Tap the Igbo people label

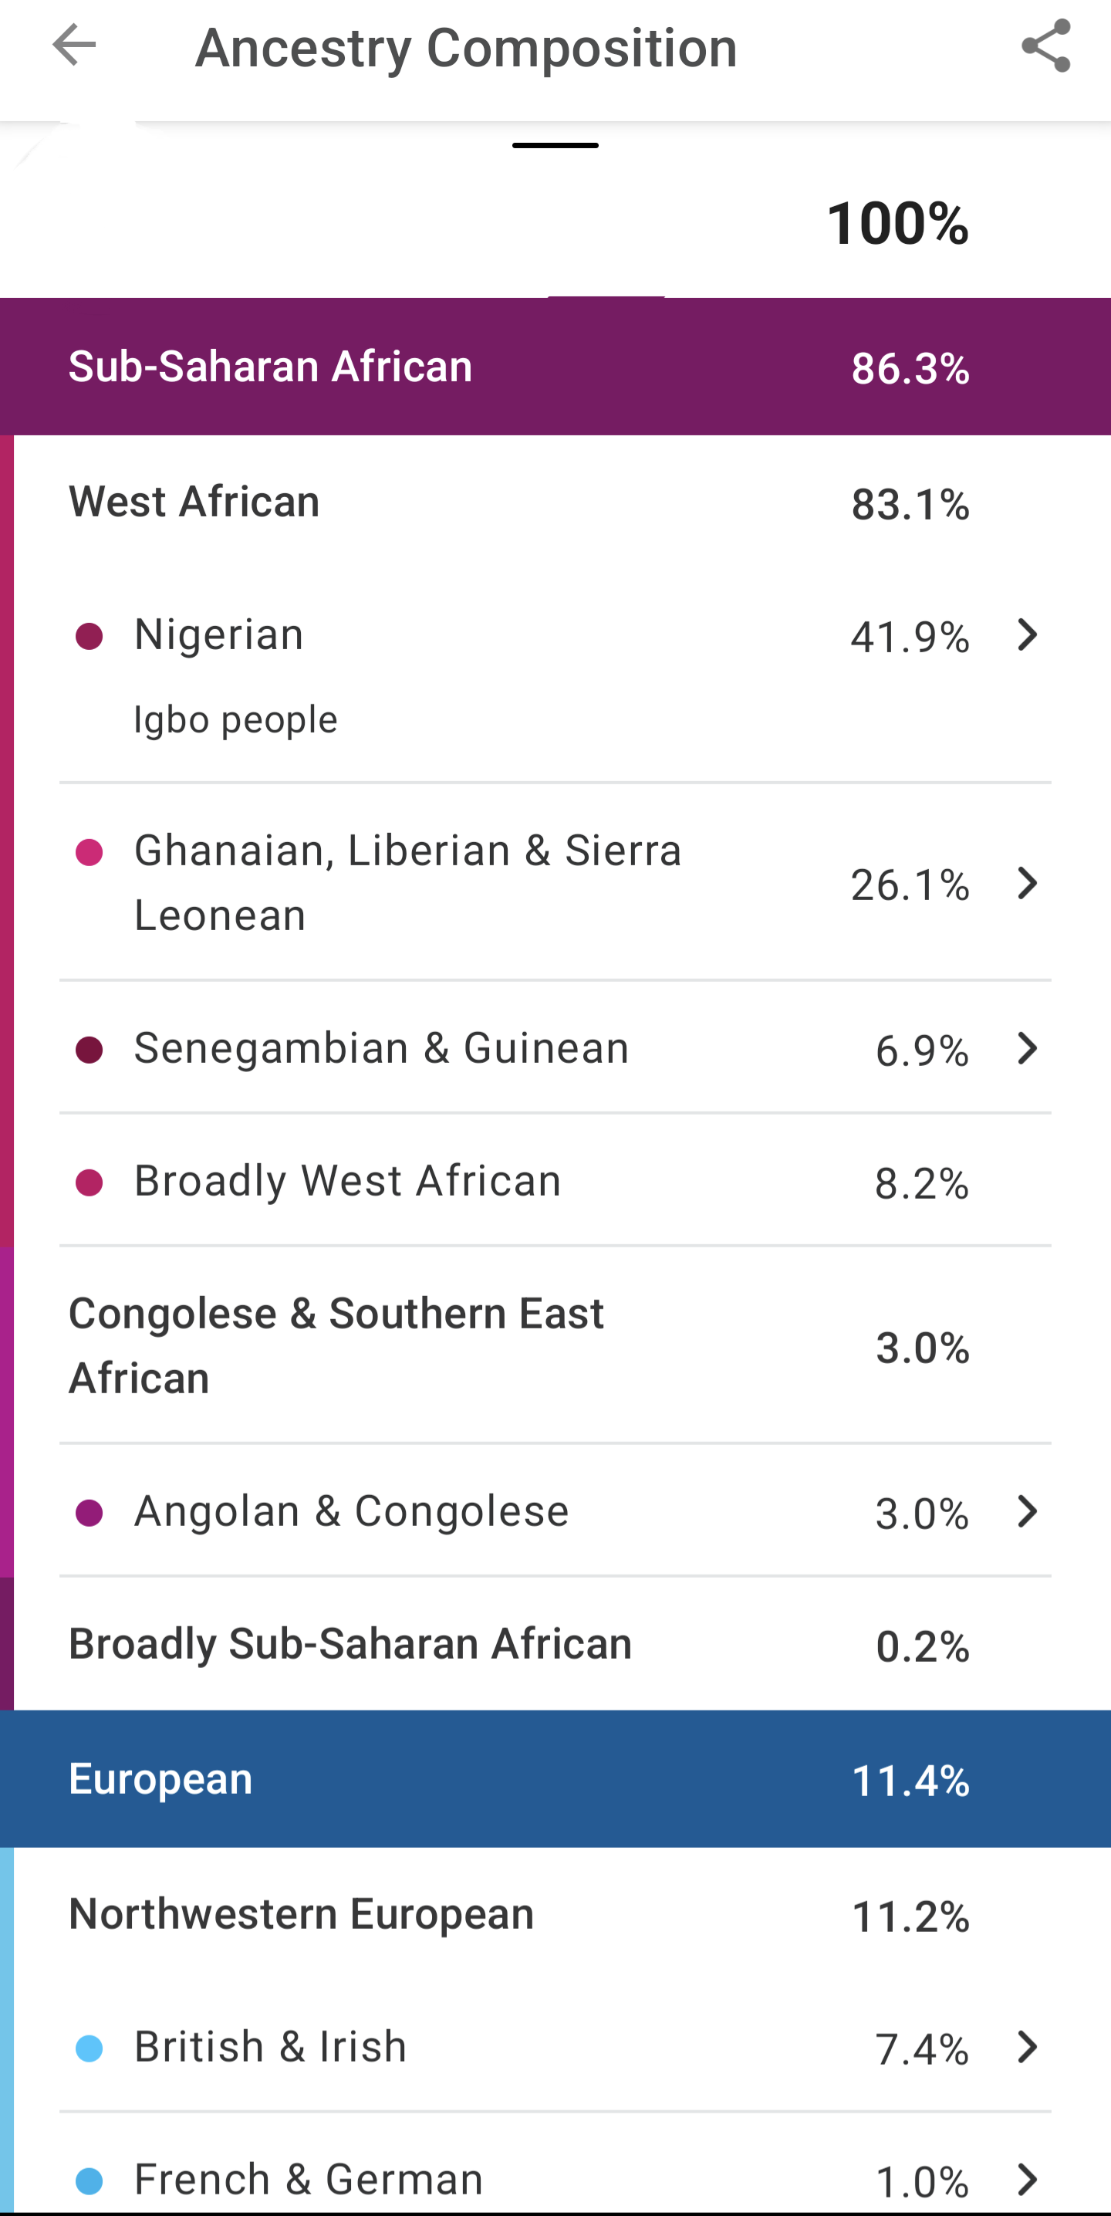(x=235, y=720)
